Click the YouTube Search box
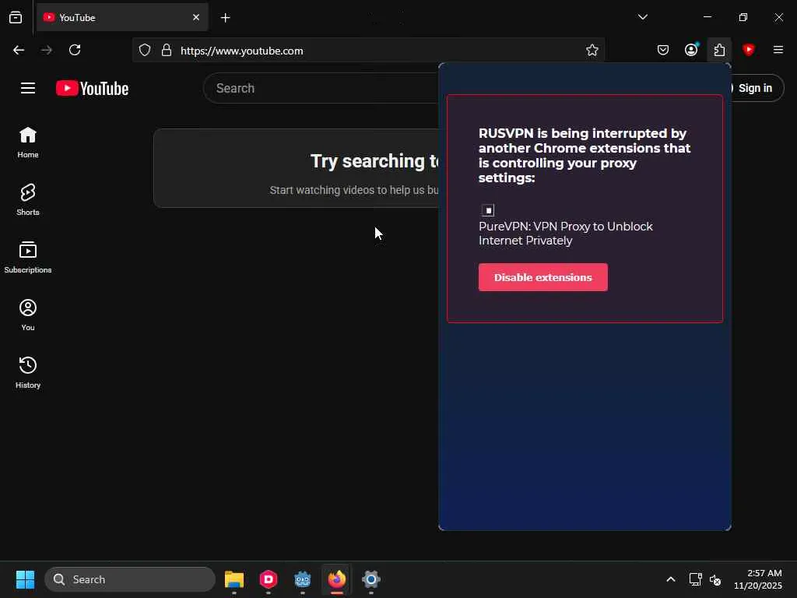 pyautogui.click(x=321, y=88)
